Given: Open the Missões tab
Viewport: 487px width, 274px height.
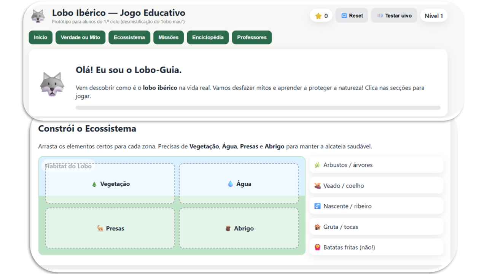Looking at the screenshot, I should pyautogui.click(x=168, y=37).
